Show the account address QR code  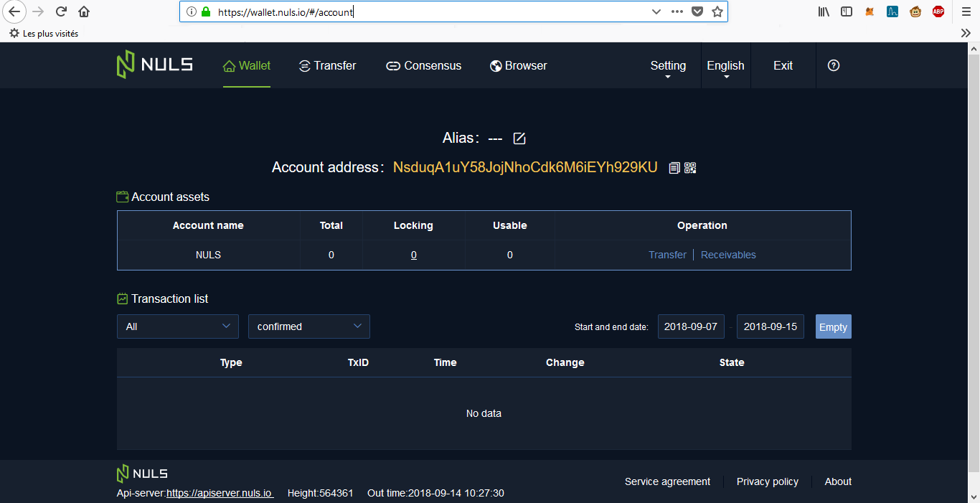(690, 168)
